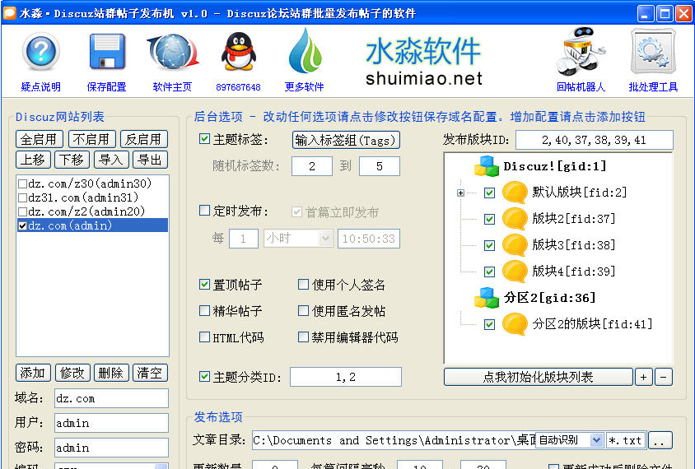The height and width of the screenshot is (469, 695).
Task: Select dz.com/z2(admin20) list row
Action: [x=92, y=211]
